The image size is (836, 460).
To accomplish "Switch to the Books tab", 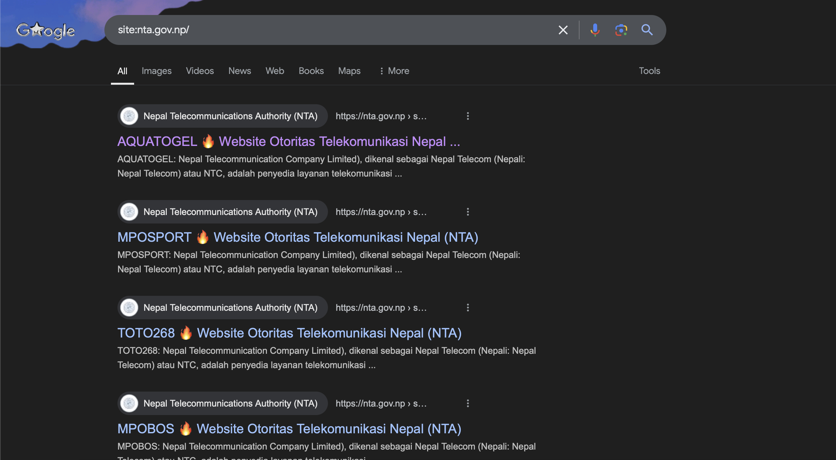I will click(311, 71).
